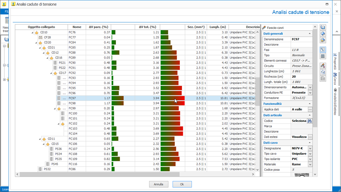The image size is (341, 192).
Task: Collapse the Dati generali section
Action: (x=310, y=34)
